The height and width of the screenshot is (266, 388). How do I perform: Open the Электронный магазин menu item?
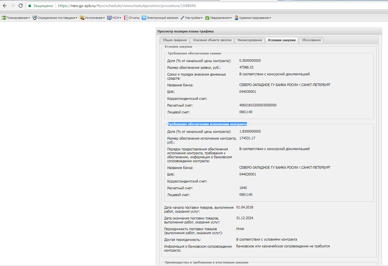[x=160, y=18]
